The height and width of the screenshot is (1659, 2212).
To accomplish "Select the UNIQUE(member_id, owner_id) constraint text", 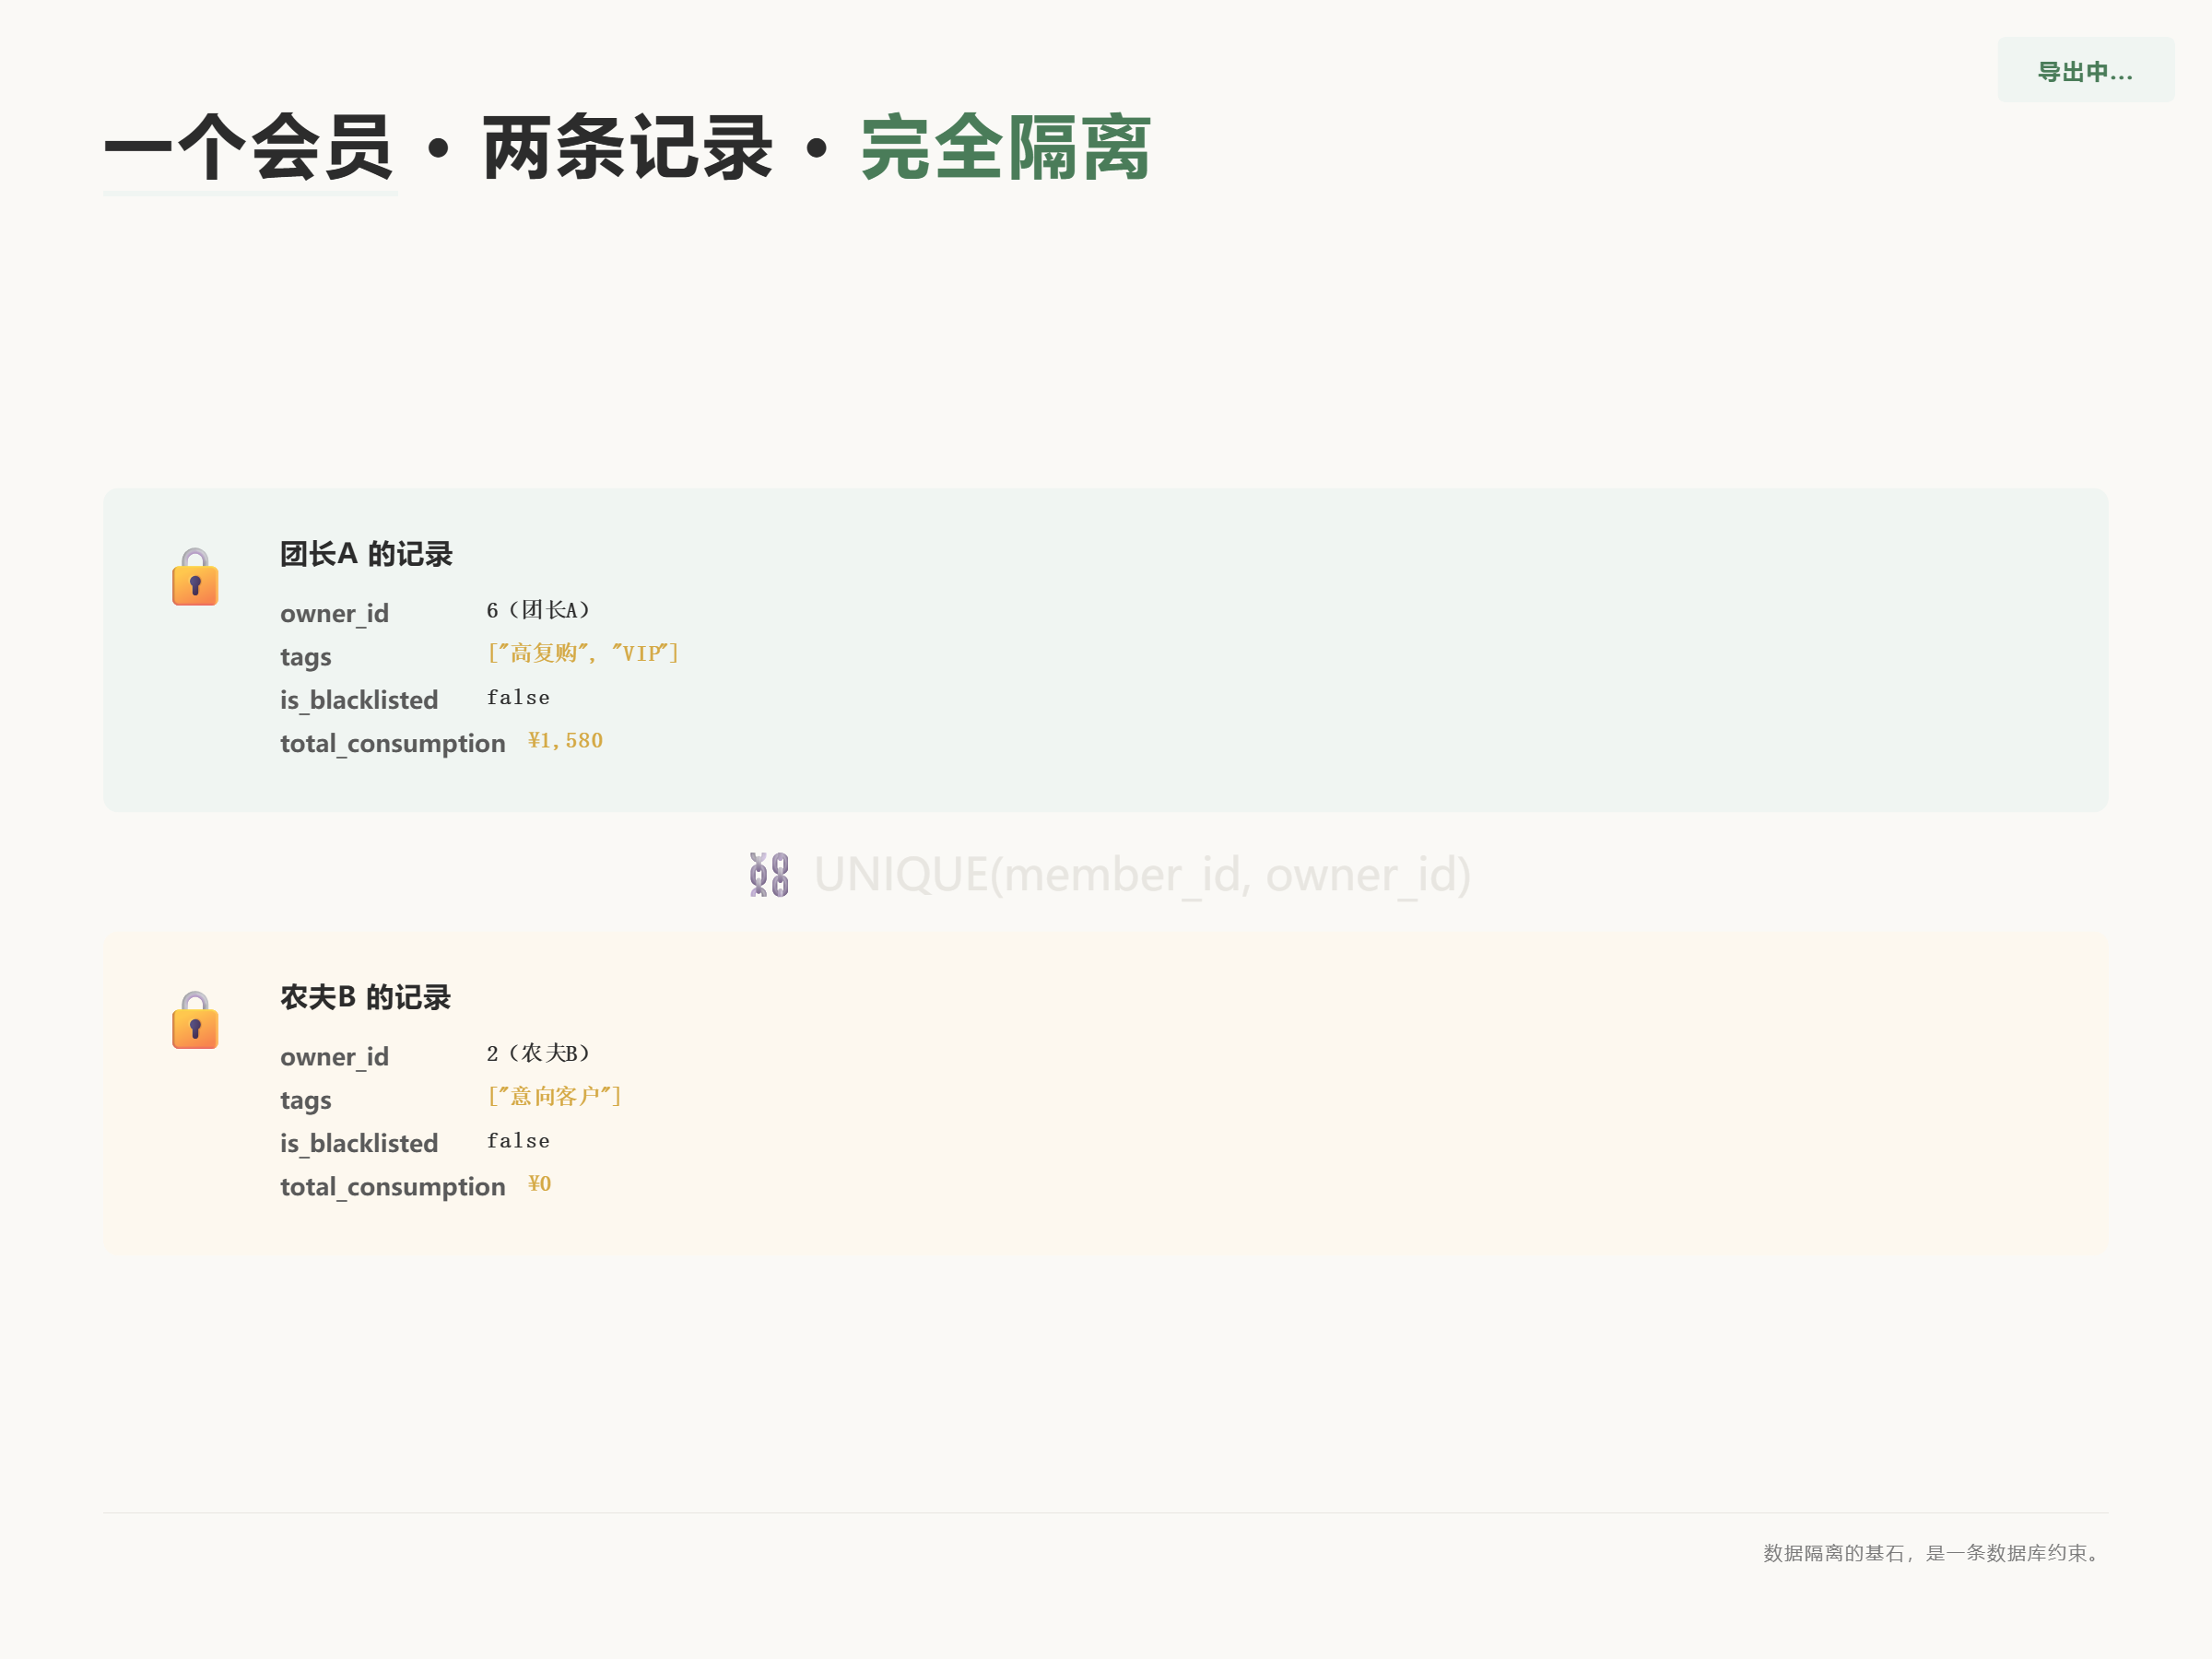I will [x=1142, y=874].
